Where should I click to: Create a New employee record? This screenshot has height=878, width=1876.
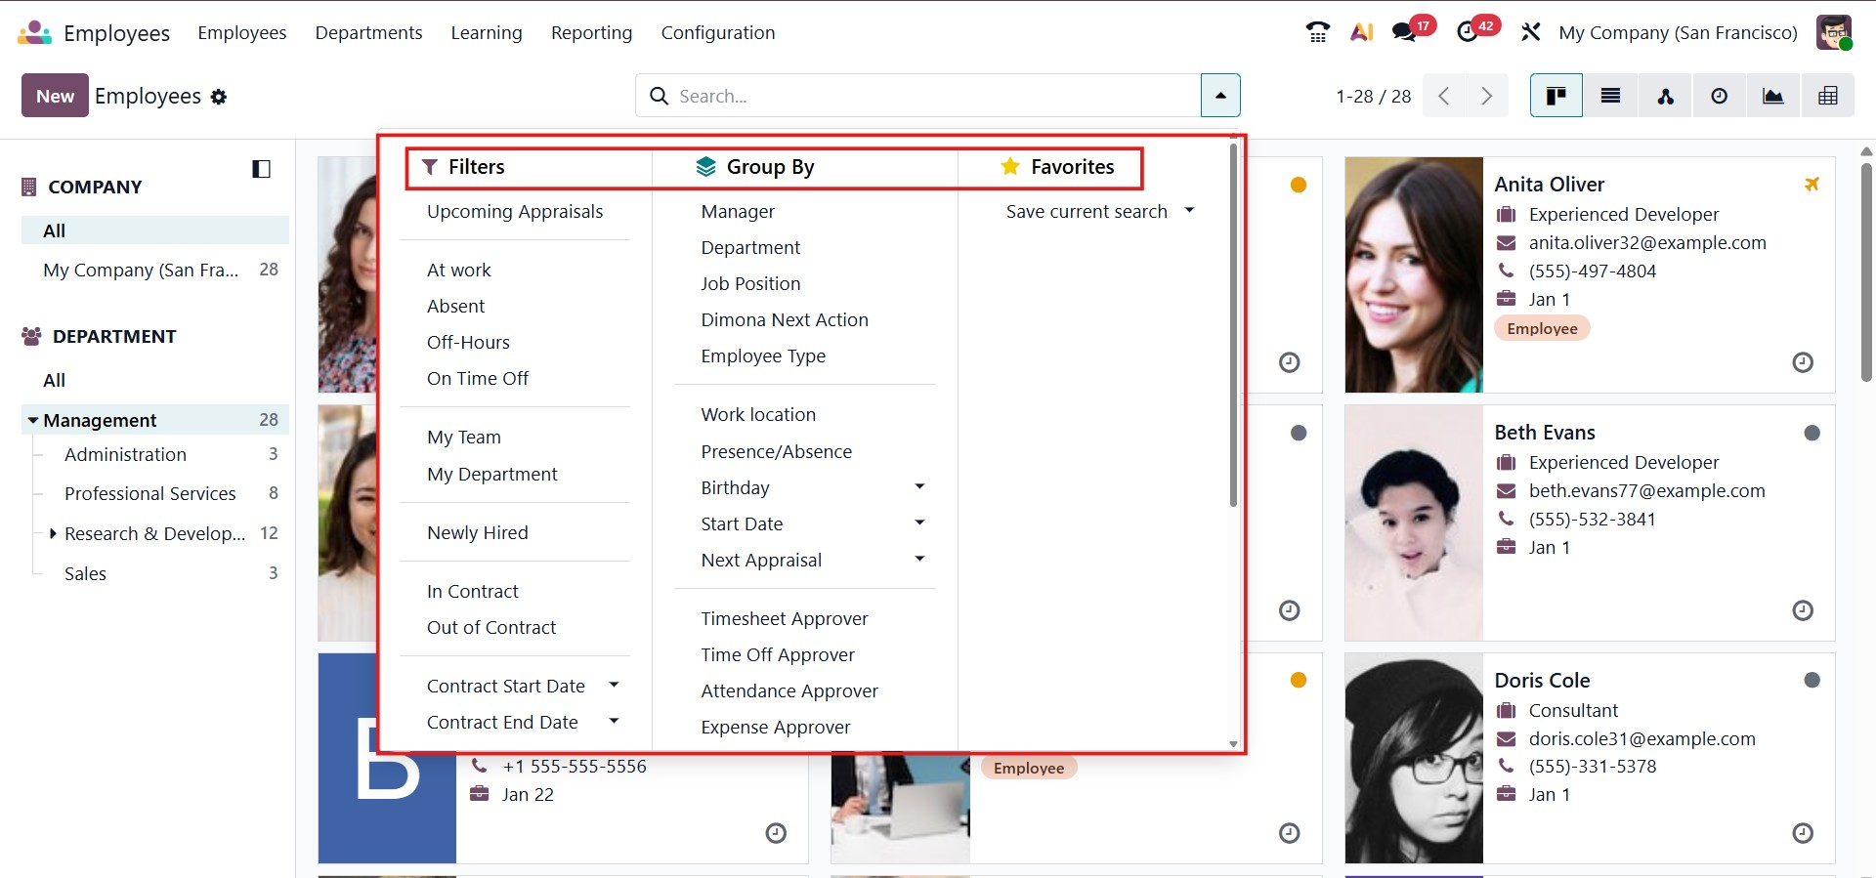click(55, 96)
